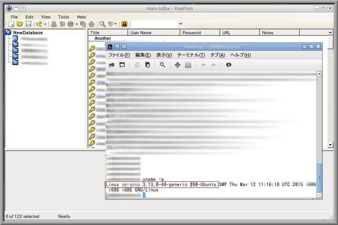
Task: Open the Show Entries dropdown arrow
Action: click(x=116, y=24)
